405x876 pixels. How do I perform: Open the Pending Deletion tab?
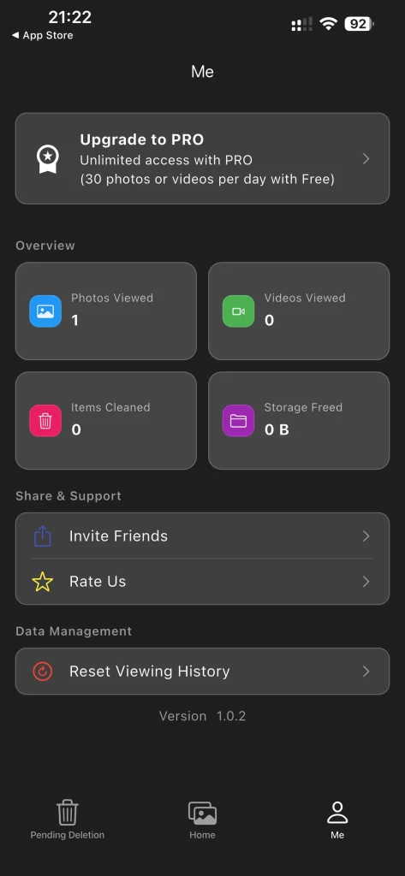67,820
